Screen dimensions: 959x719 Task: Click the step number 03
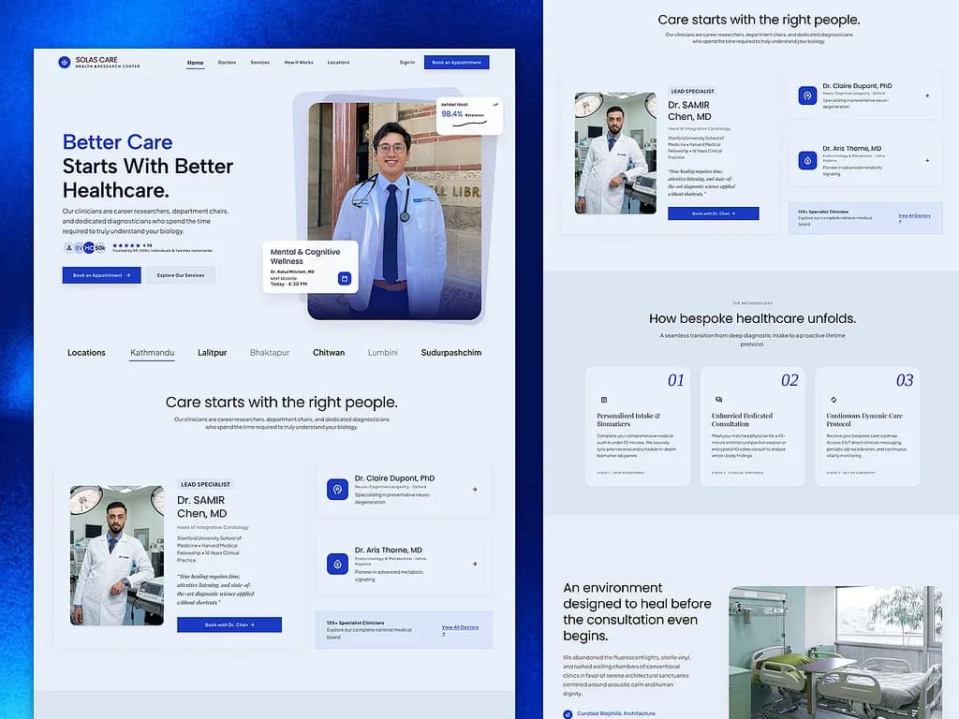tap(905, 380)
